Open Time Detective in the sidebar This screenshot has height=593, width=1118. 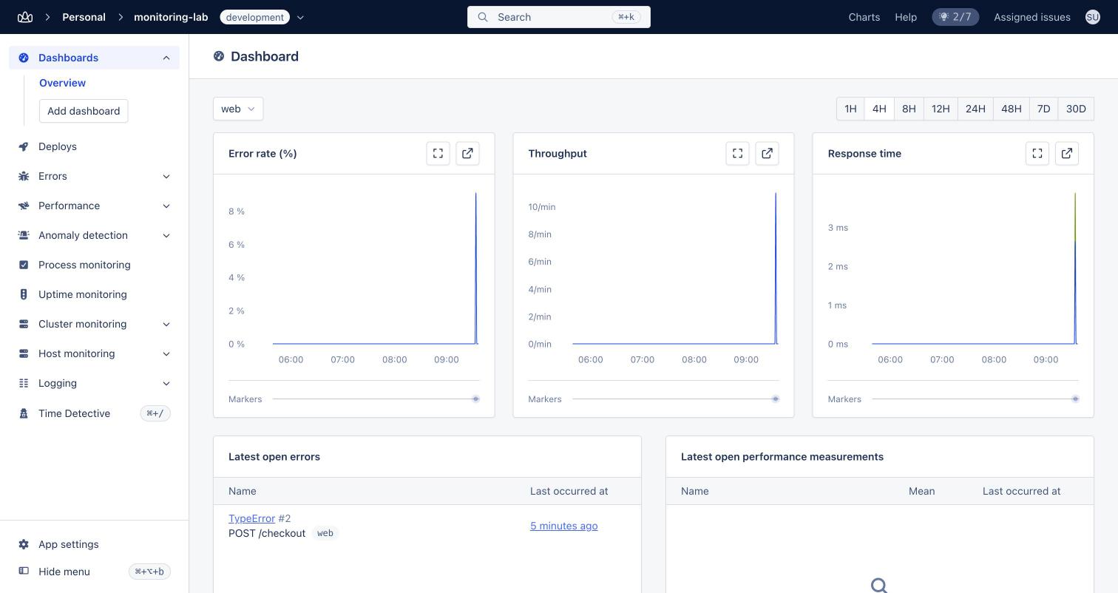tap(94, 413)
